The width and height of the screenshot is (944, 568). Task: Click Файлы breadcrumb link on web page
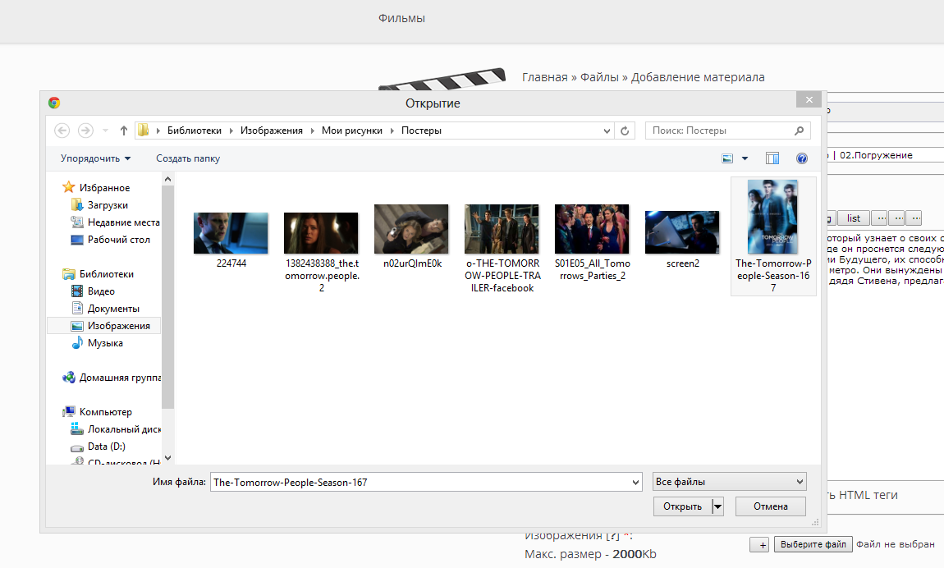599,77
